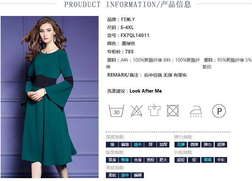
Task: Click the product number FX7QL14011
Action: [x=135, y=35]
